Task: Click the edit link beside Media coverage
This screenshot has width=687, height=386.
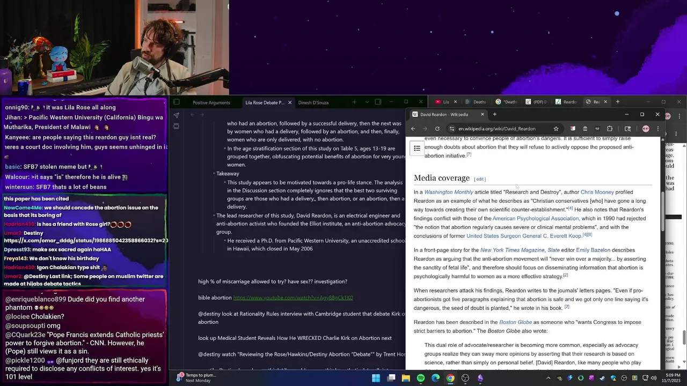Action: point(480,179)
